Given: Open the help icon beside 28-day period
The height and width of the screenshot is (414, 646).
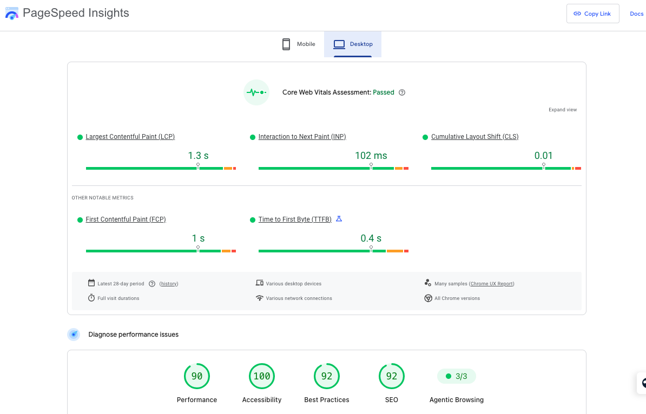Looking at the screenshot, I should (152, 284).
